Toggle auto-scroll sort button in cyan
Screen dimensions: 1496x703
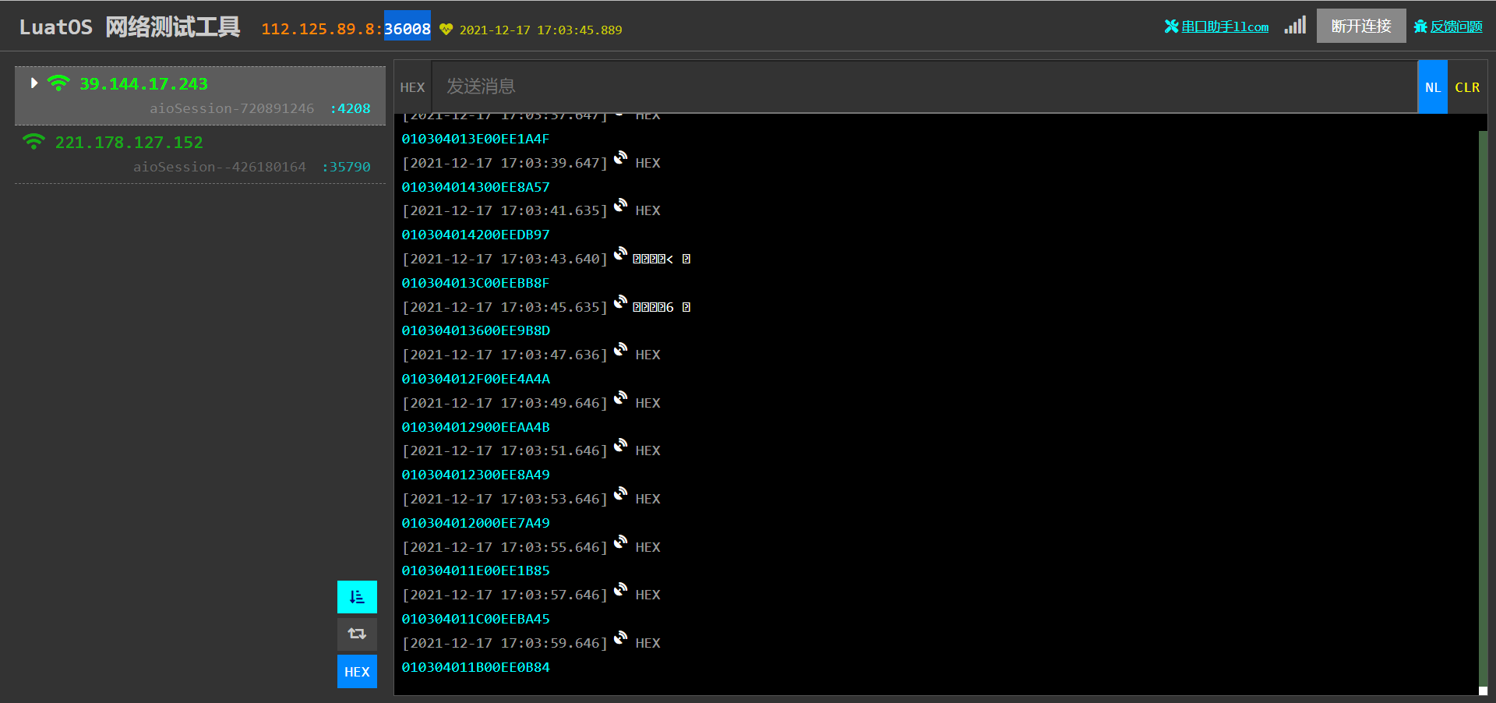click(357, 597)
